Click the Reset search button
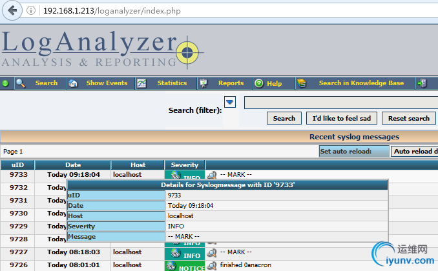 pos(409,118)
